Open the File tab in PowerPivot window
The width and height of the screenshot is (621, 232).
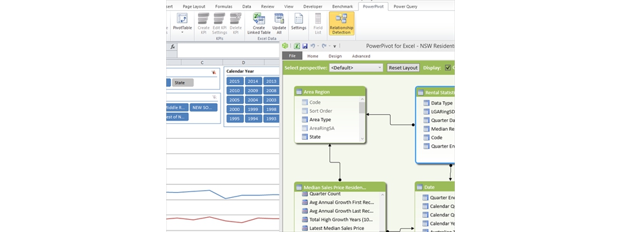292,56
